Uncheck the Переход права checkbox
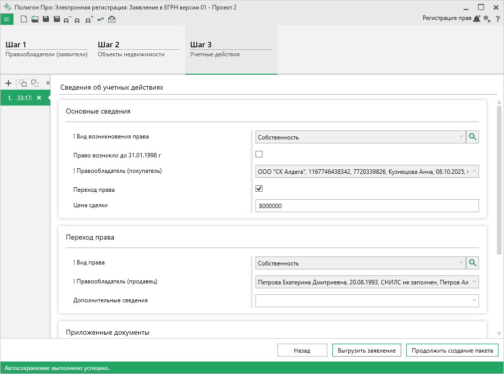The width and height of the screenshot is (504, 374). pos(259,189)
